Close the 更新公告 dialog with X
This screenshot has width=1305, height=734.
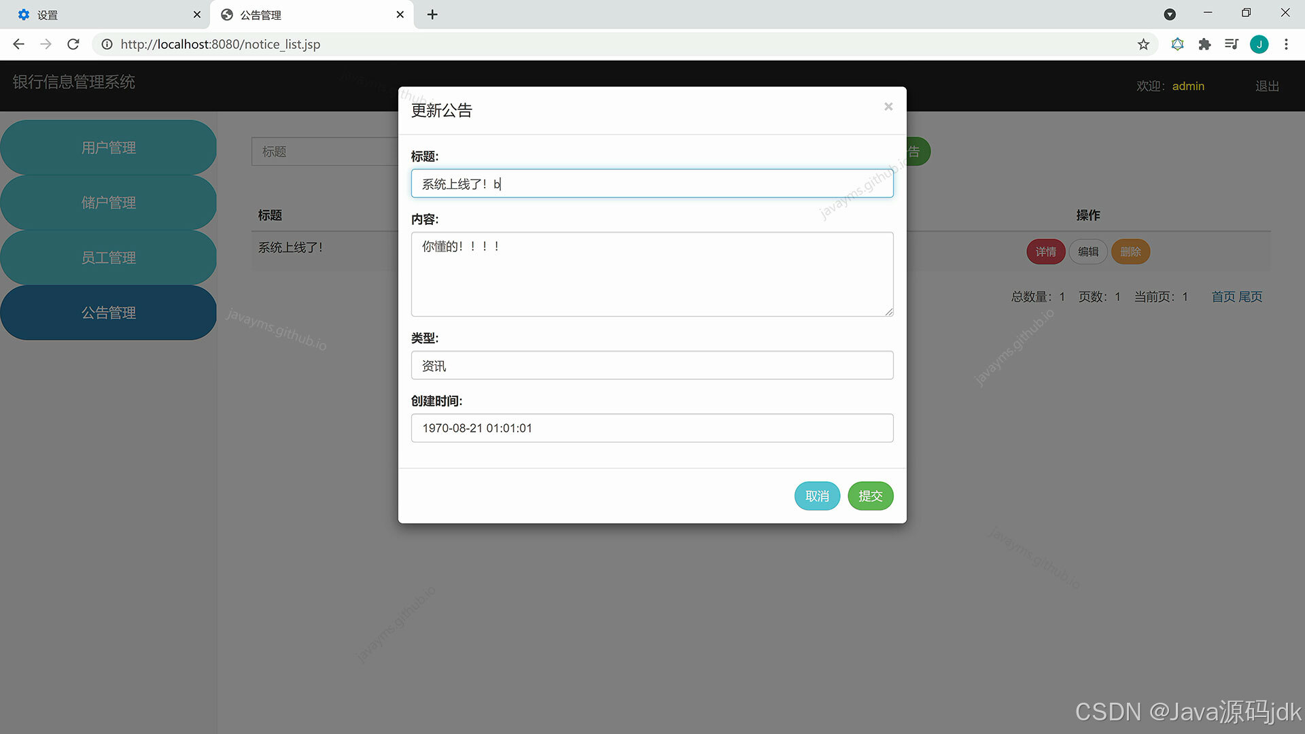[x=888, y=107]
